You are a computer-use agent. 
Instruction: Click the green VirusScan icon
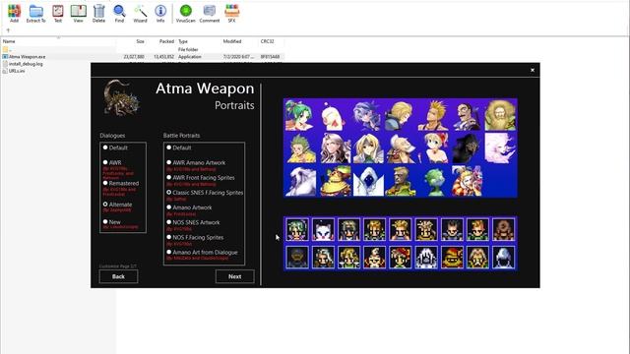pyautogui.click(x=186, y=11)
